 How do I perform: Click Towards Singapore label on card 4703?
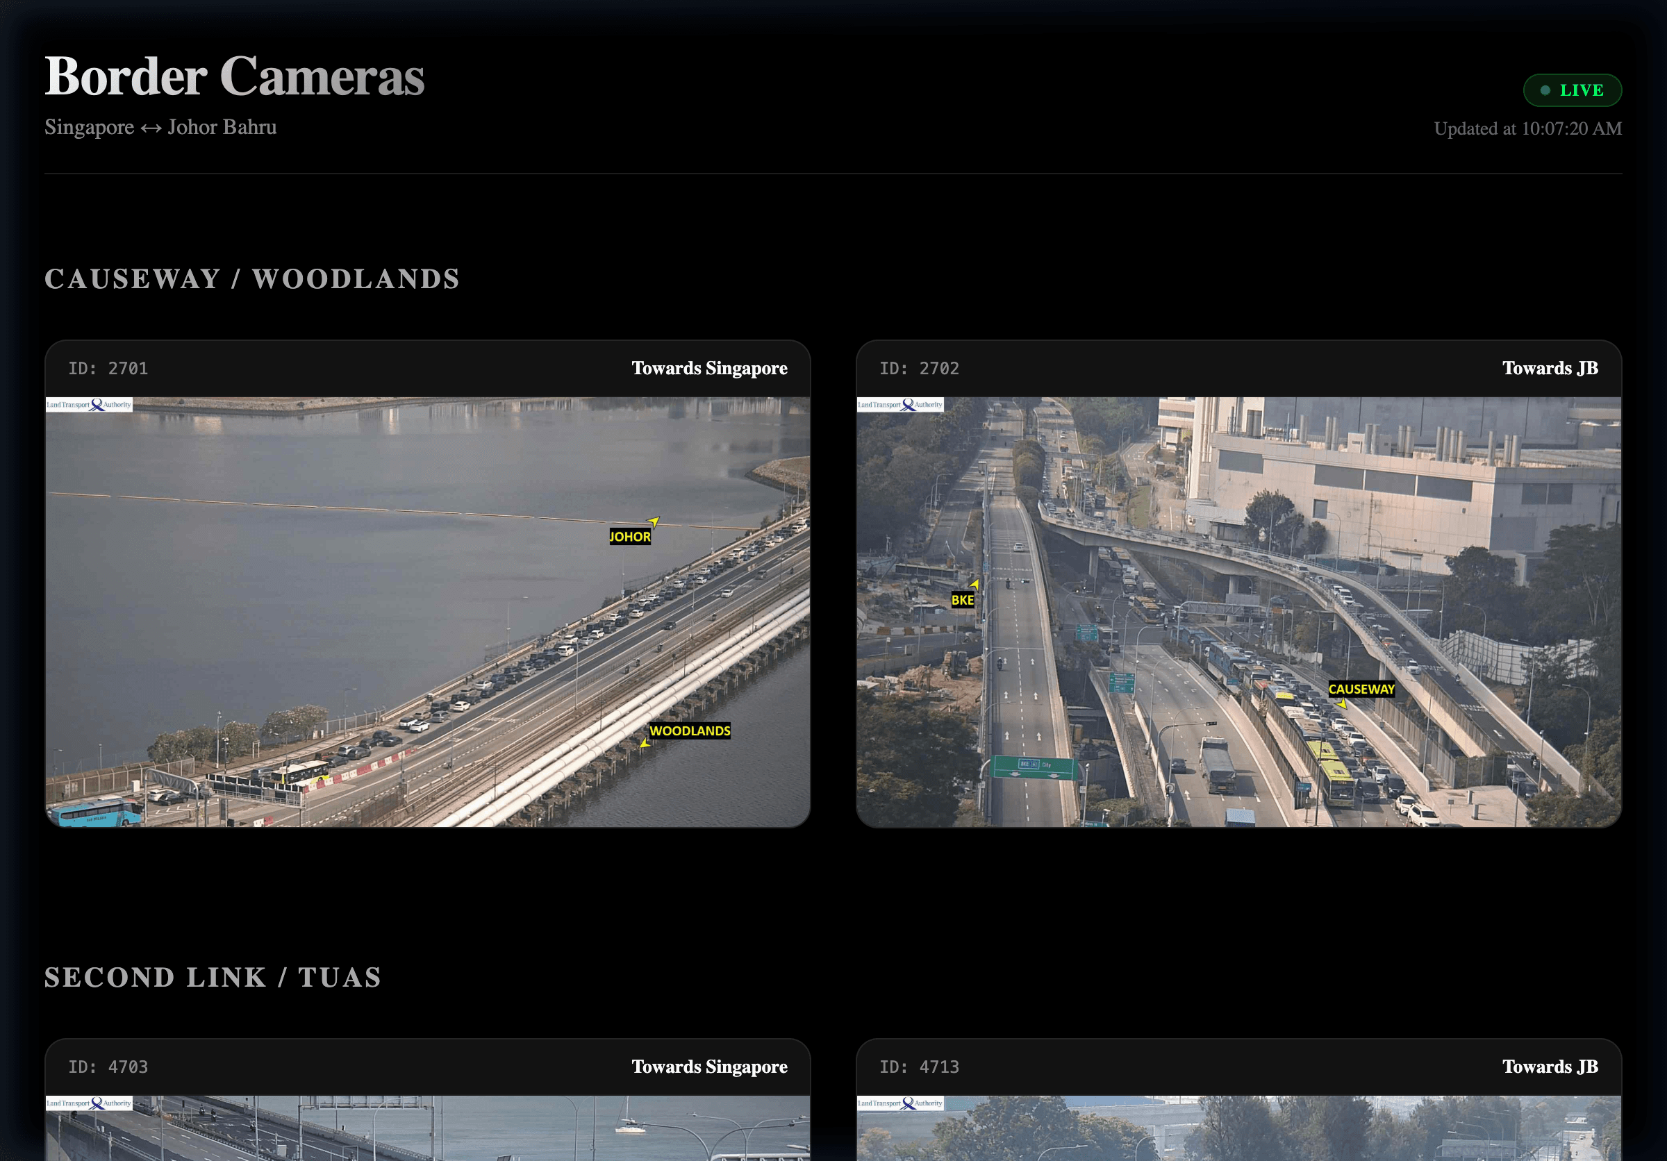(x=709, y=1066)
